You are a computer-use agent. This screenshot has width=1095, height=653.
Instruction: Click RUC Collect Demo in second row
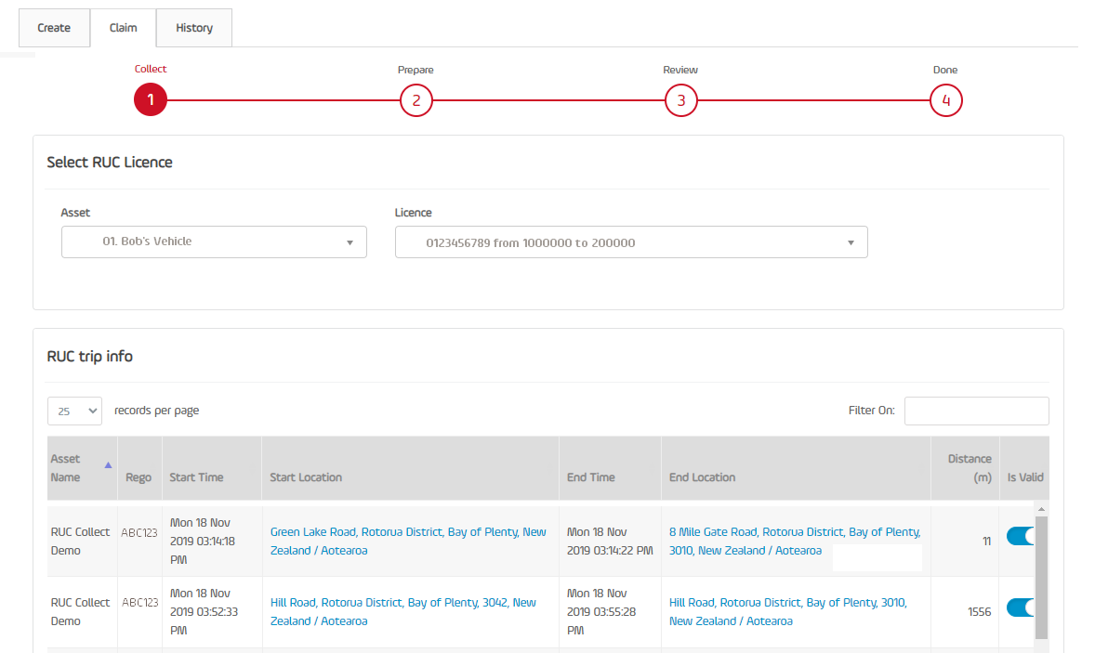(80, 612)
